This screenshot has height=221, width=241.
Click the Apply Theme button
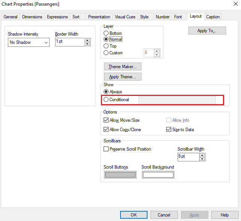tap(123, 77)
